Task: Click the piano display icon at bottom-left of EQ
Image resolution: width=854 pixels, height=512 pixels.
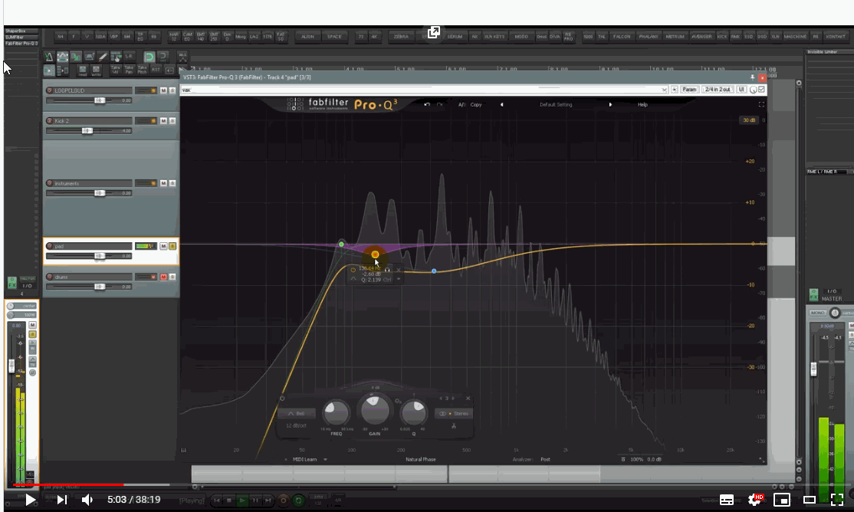Action: (183, 450)
